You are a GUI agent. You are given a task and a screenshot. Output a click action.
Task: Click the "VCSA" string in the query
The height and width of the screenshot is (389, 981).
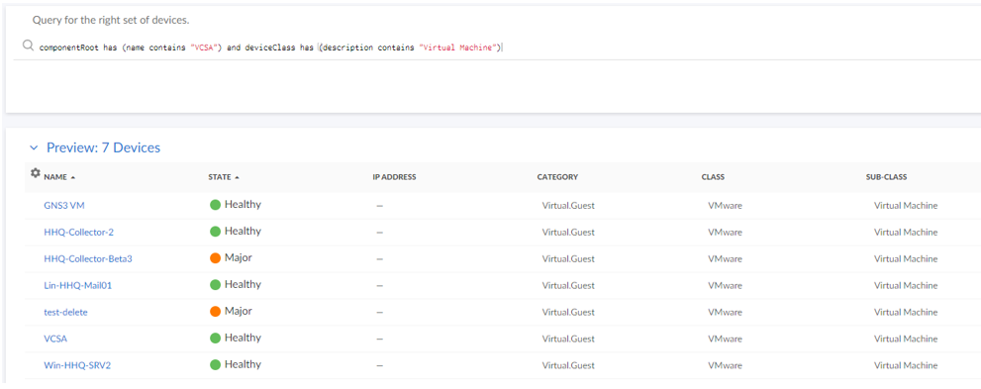[203, 48]
